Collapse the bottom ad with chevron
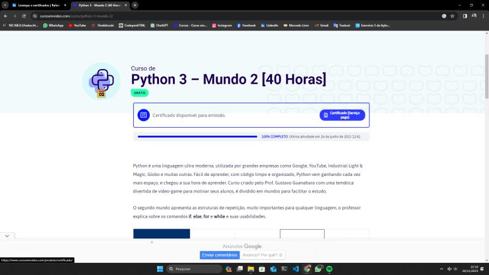This screenshot has height=275, width=489. pyautogui.click(x=7, y=236)
